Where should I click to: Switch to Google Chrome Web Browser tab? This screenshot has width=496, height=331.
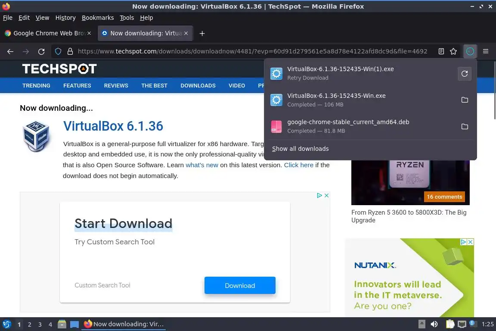48,33
